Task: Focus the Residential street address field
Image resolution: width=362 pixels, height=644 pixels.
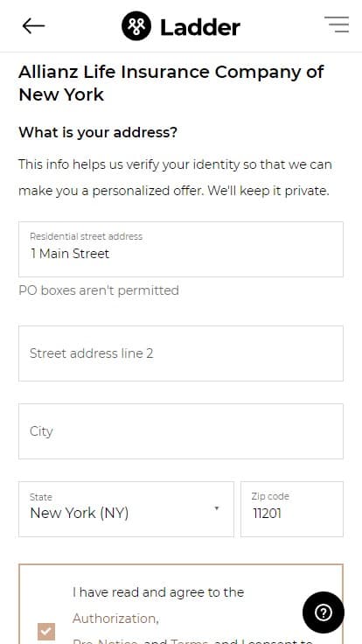Action: point(181,249)
